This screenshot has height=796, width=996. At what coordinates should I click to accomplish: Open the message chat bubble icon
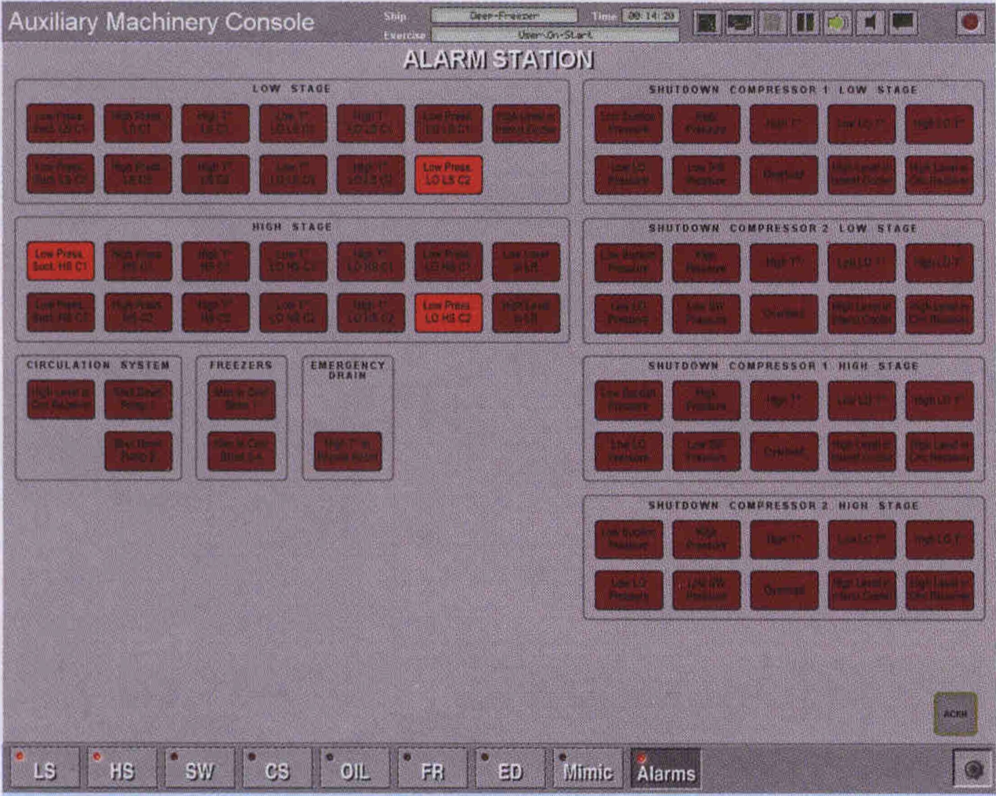tap(903, 23)
